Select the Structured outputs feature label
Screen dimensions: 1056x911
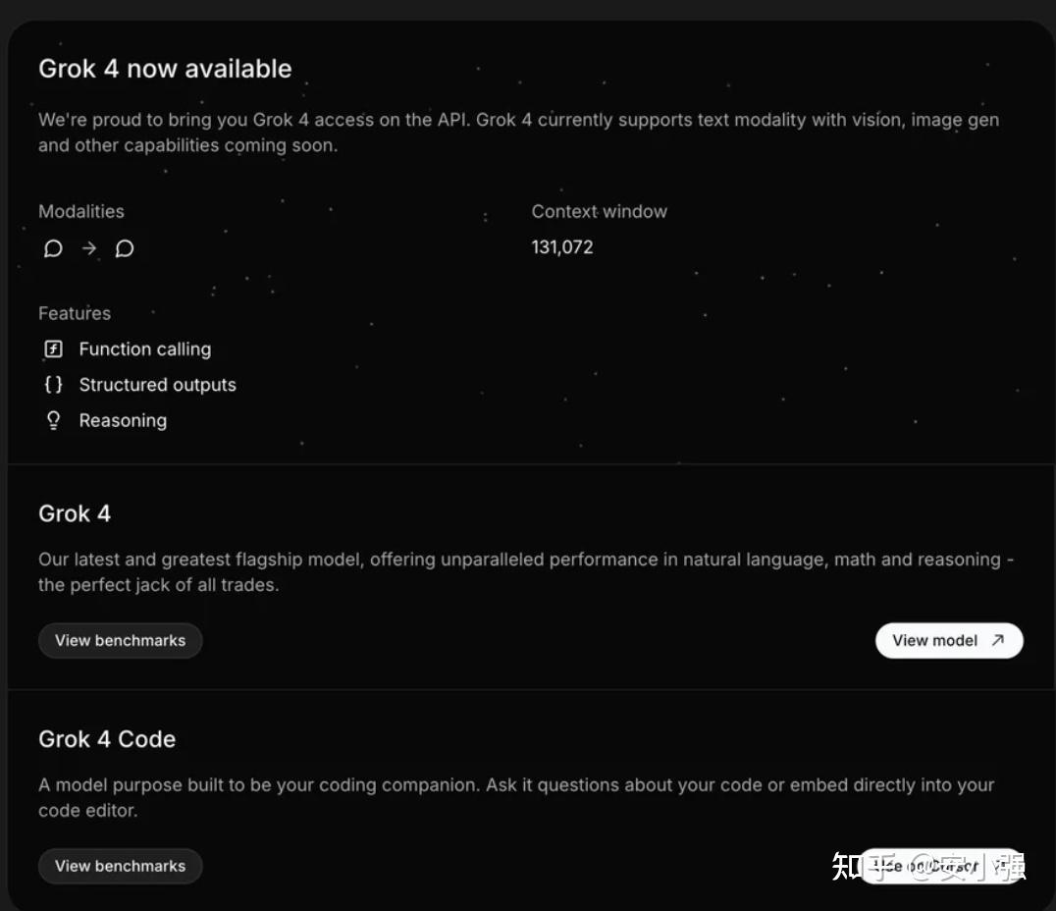[x=157, y=385]
